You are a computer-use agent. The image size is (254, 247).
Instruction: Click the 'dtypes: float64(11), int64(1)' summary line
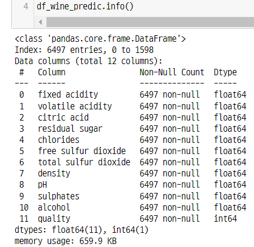click(82, 230)
